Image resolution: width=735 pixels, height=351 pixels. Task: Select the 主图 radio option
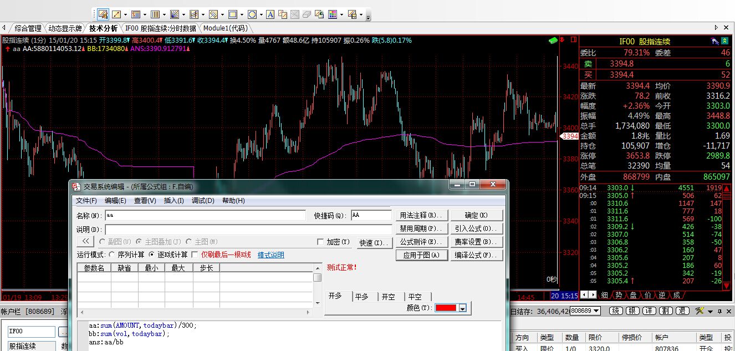coord(189,242)
